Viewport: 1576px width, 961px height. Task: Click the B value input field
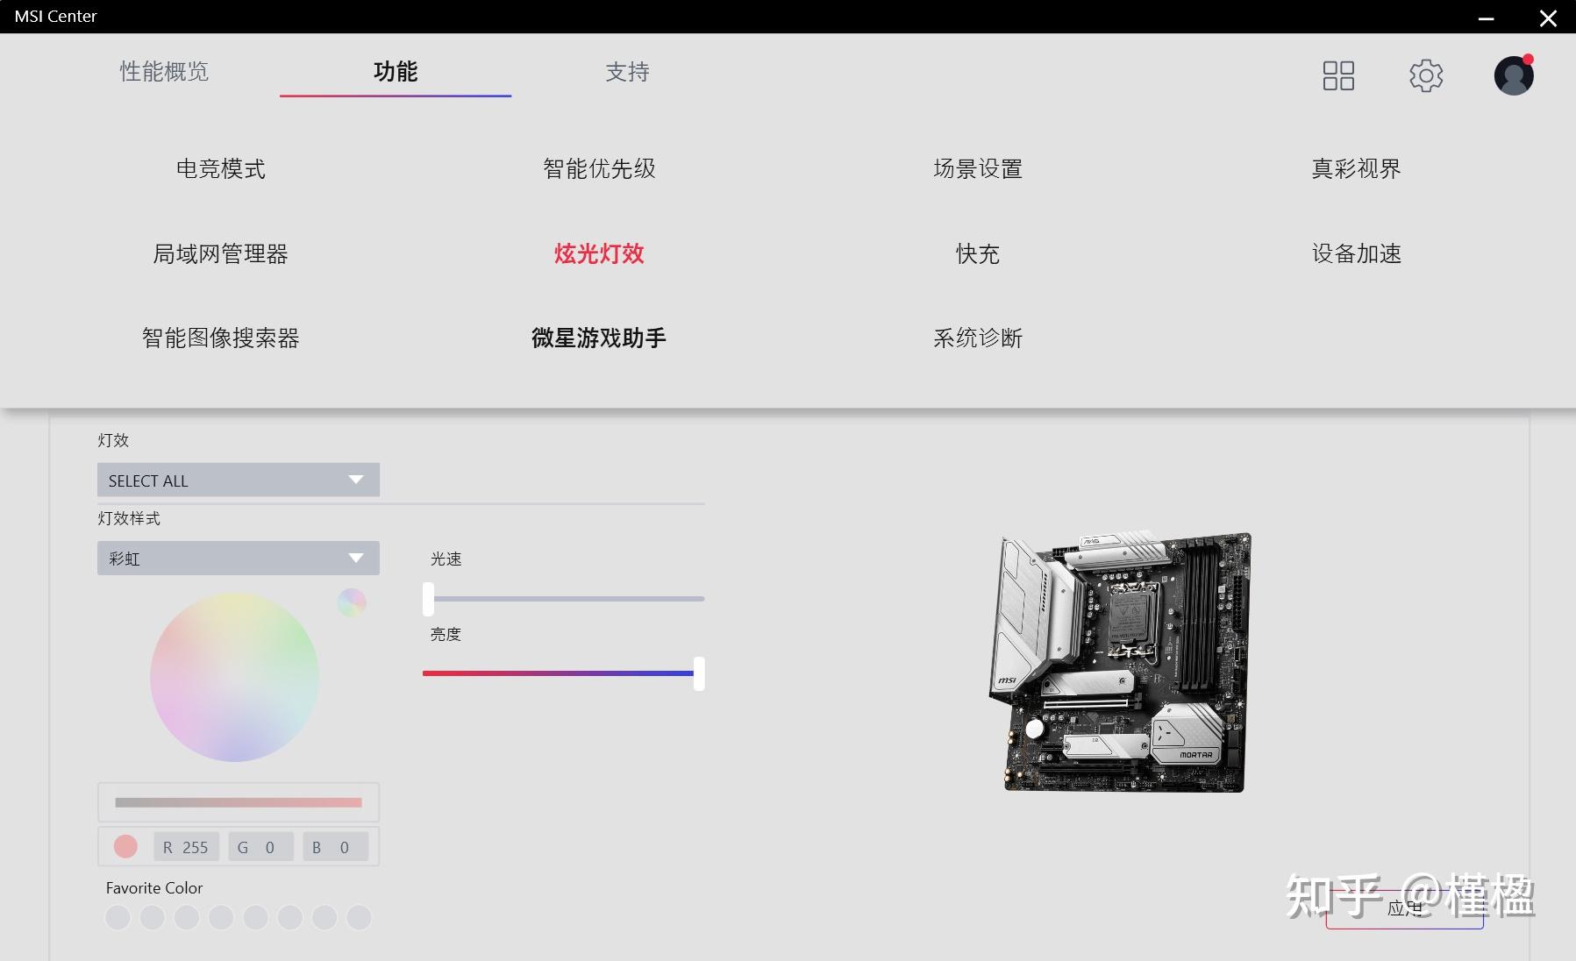pos(335,847)
